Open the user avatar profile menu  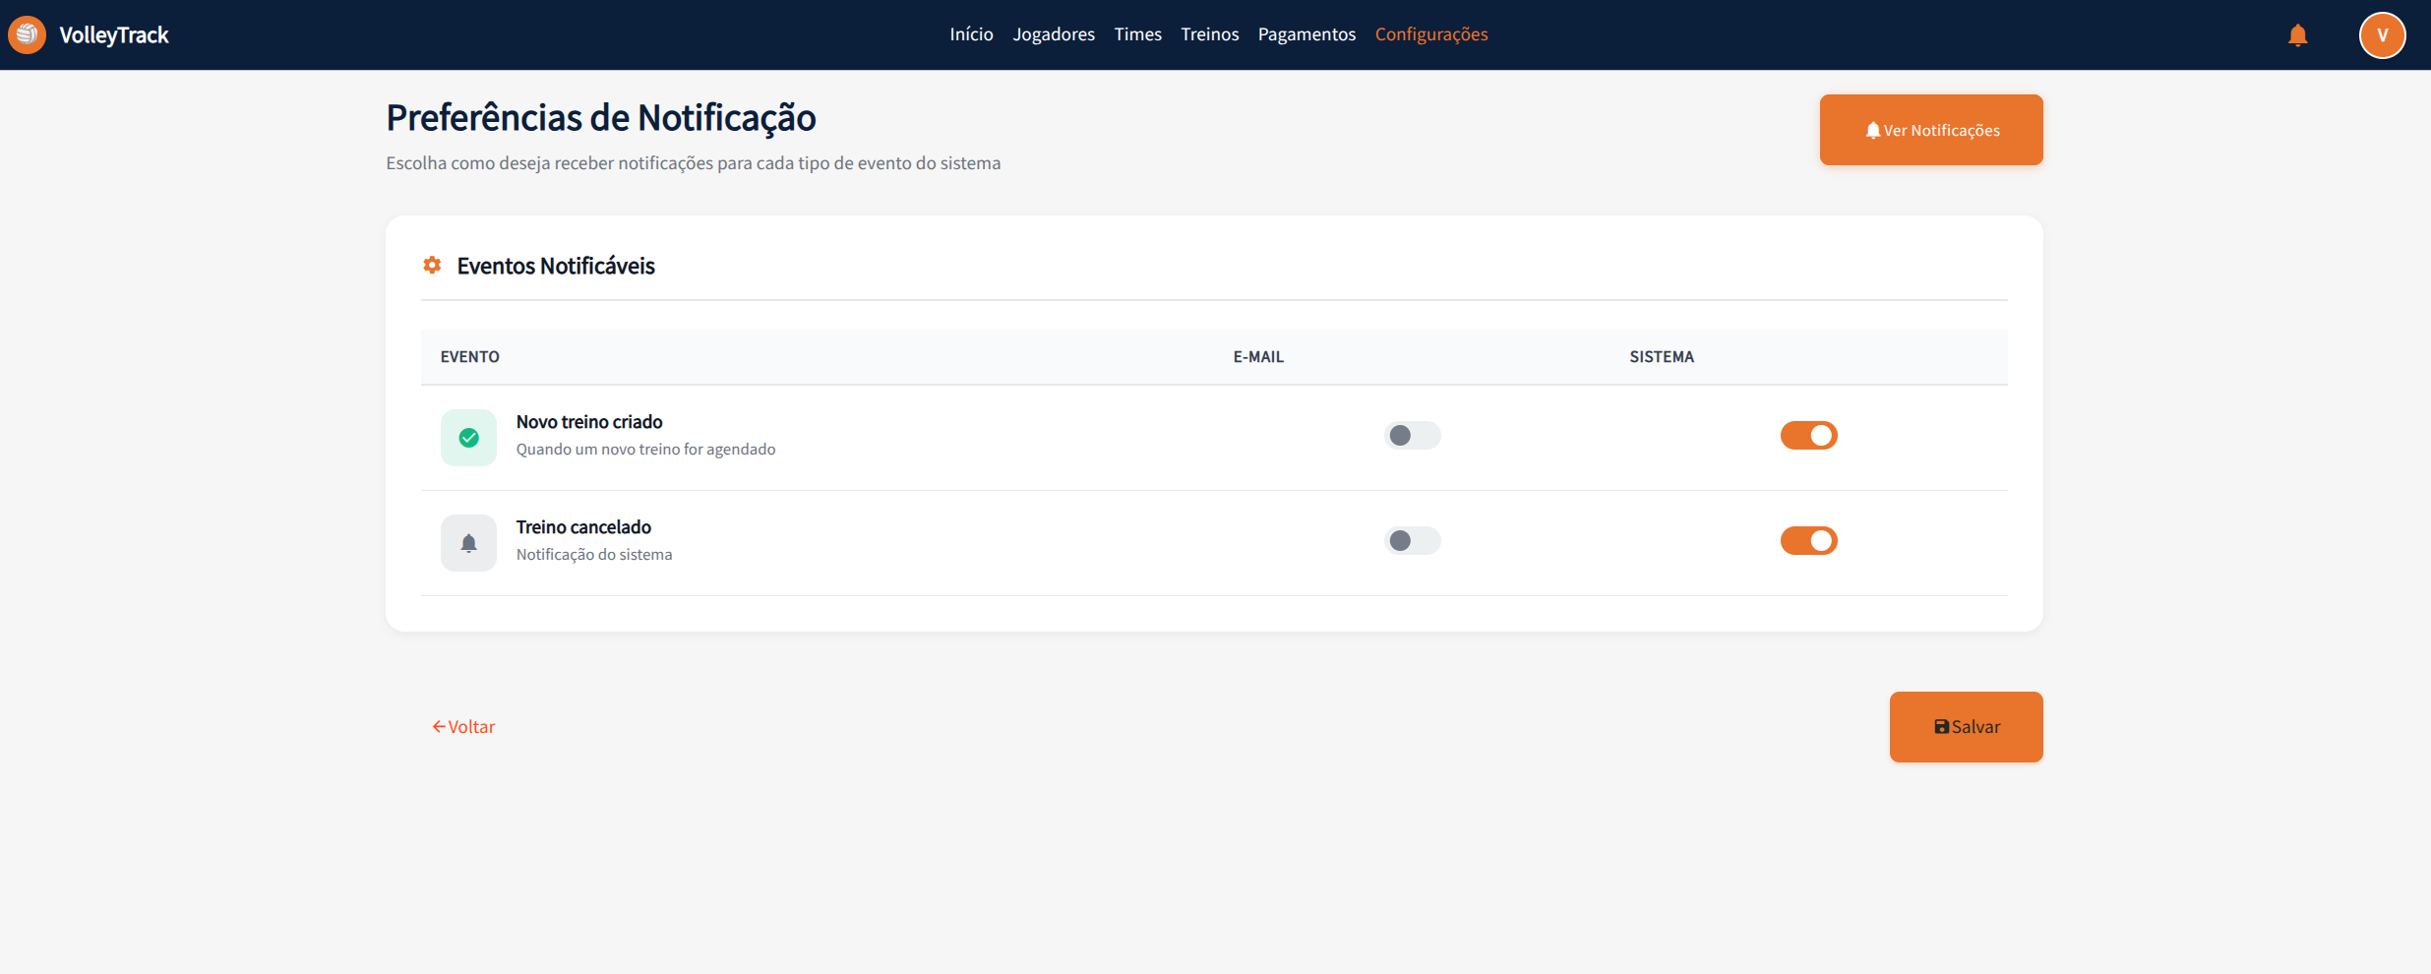coord(2382,35)
